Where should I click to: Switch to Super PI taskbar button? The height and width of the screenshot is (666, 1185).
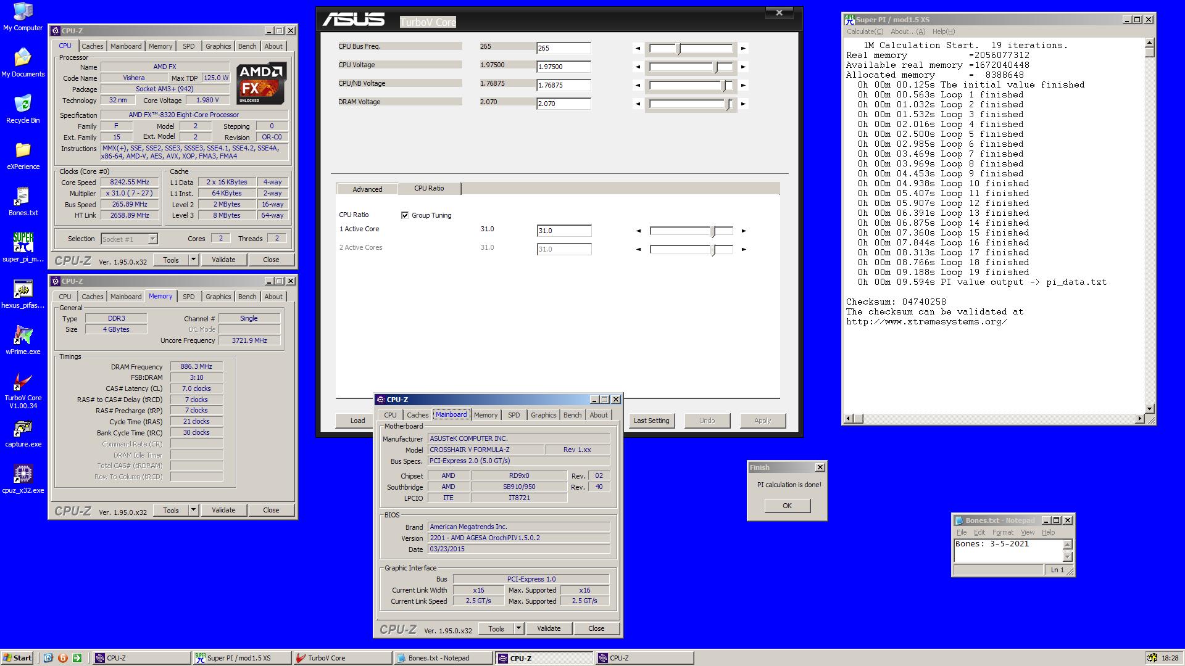pyautogui.click(x=241, y=658)
